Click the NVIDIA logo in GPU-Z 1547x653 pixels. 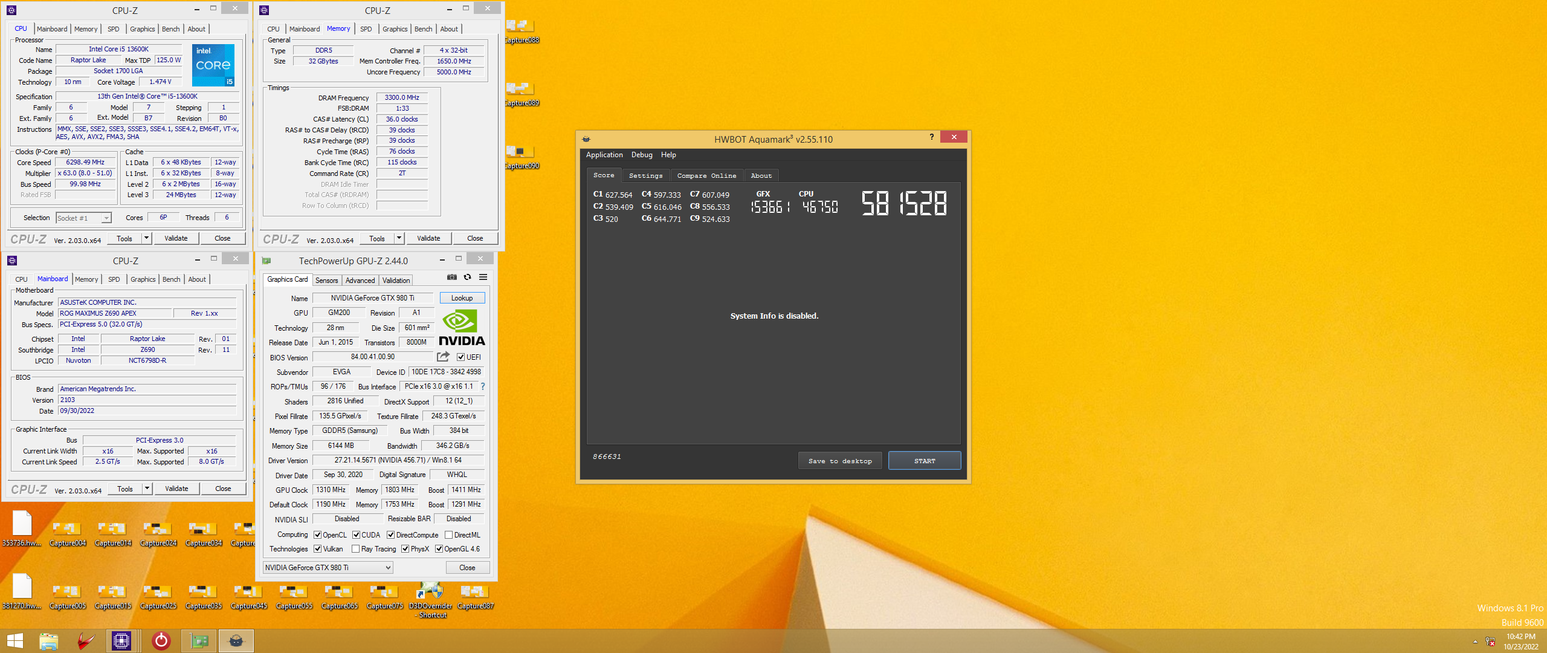click(462, 328)
